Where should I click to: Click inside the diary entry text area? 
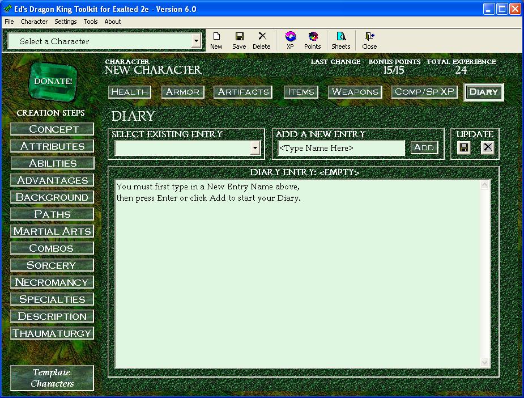297,274
